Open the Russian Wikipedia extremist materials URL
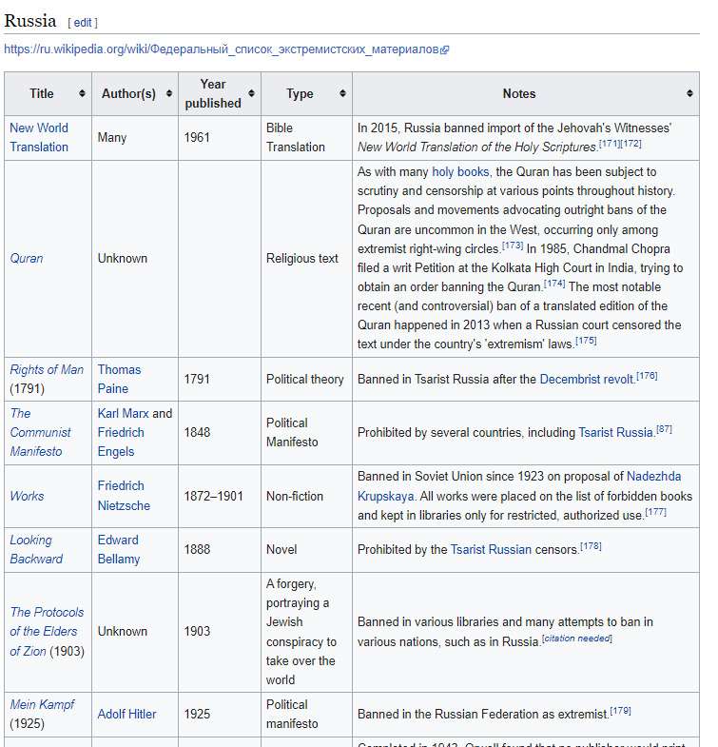 (221, 49)
